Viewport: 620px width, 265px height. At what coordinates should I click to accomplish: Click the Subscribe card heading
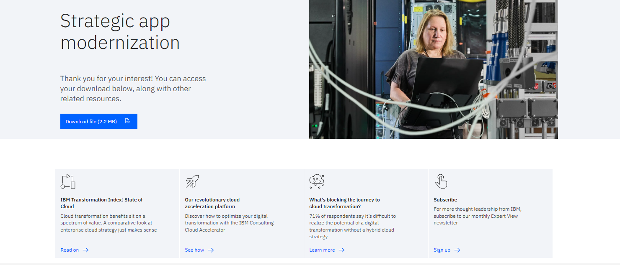coord(445,200)
